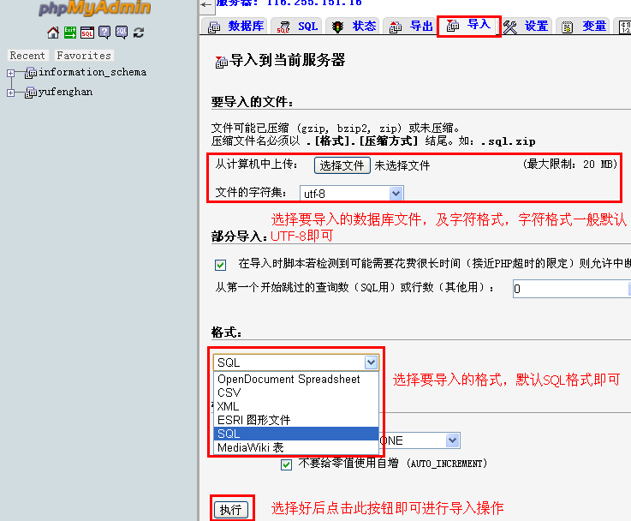Click the 选择文件 choose file button
The width and height of the screenshot is (631, 521).
[x=342, y=165]
